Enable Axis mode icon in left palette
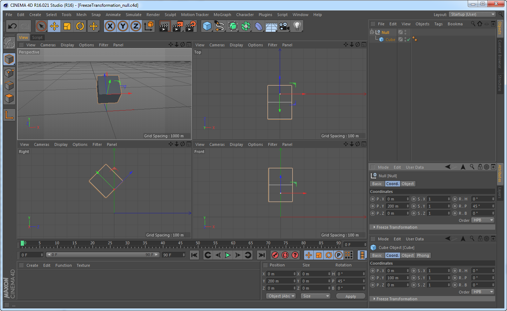 coord(9,115)
